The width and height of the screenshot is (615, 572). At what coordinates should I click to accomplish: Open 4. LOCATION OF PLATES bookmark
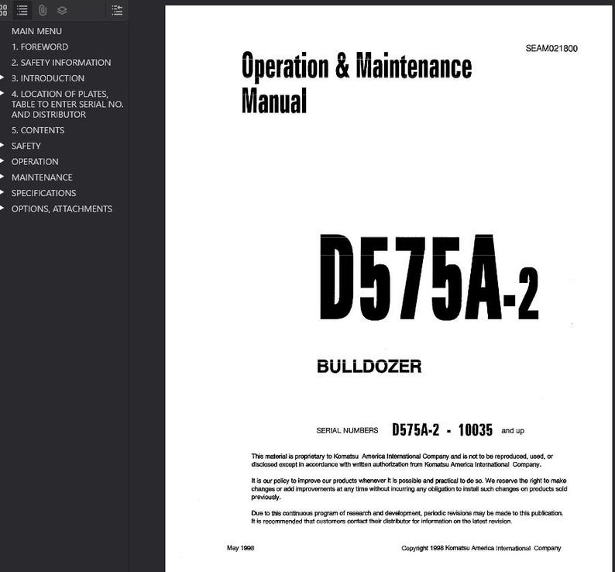pyautogui.click(x=67, y=104)
